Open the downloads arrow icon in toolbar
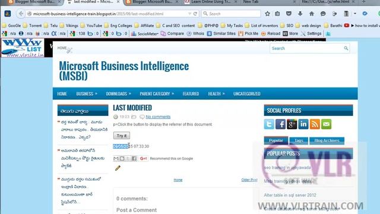Screen dimensions: 380x214 (300, 14)
